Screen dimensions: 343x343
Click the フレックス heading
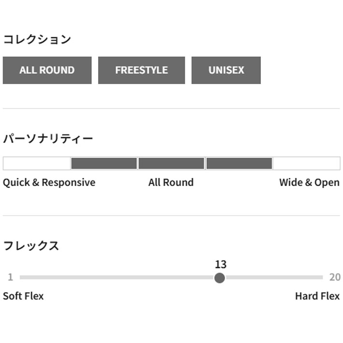(x=31, y=246)
